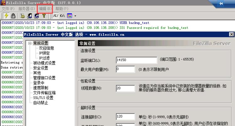The image size is (235, 126).
Task: Click the 监听端口 field showing 14150
Action: click(137, 60)
